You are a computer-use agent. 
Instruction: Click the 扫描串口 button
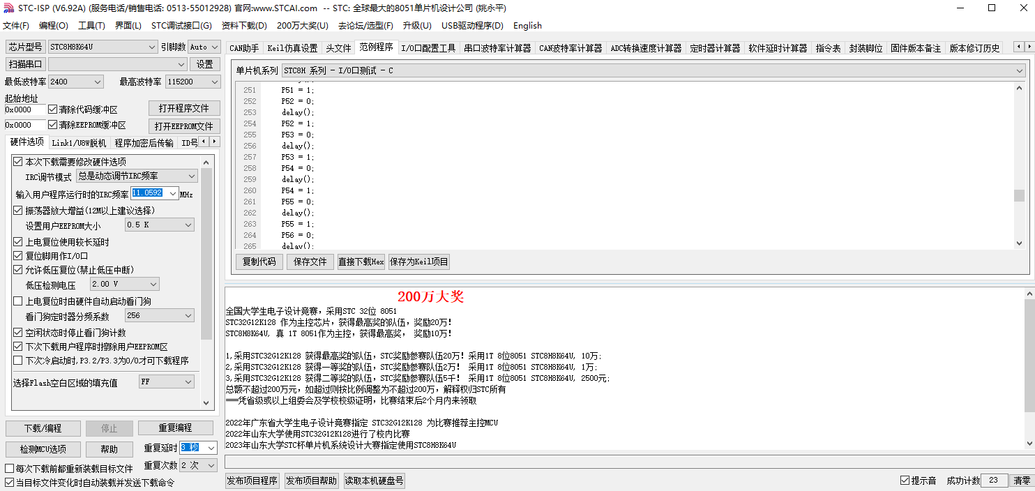[x=26, y=64]
